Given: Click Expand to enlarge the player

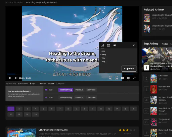Looking at the screenshot, I should pyautogui.click(x=60, y=83).
